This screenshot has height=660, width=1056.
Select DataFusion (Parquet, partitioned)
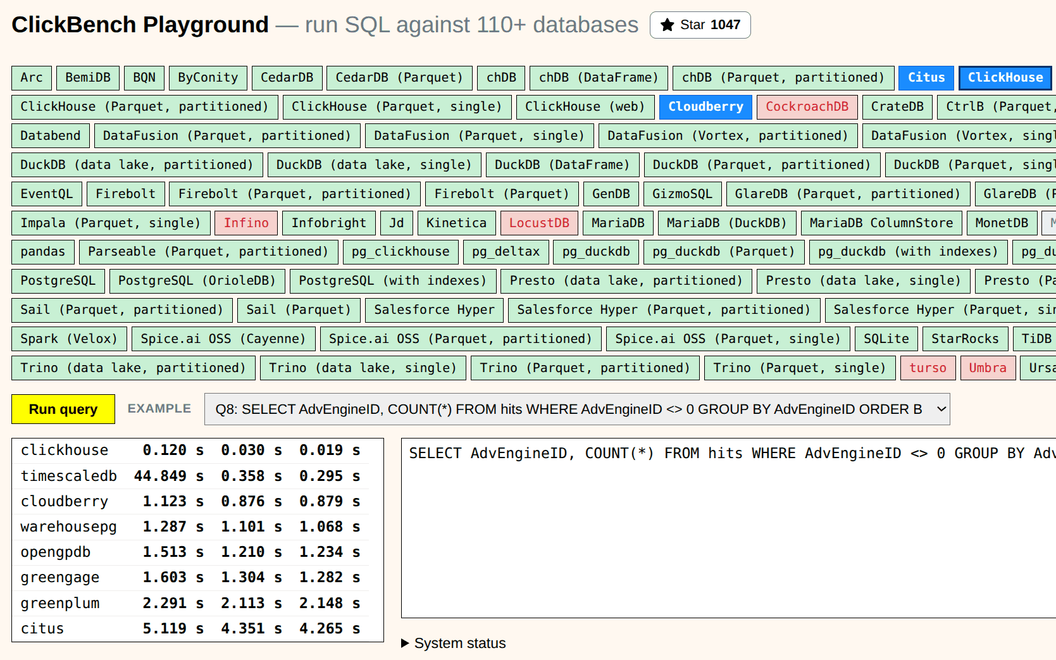tap(227, 135)
